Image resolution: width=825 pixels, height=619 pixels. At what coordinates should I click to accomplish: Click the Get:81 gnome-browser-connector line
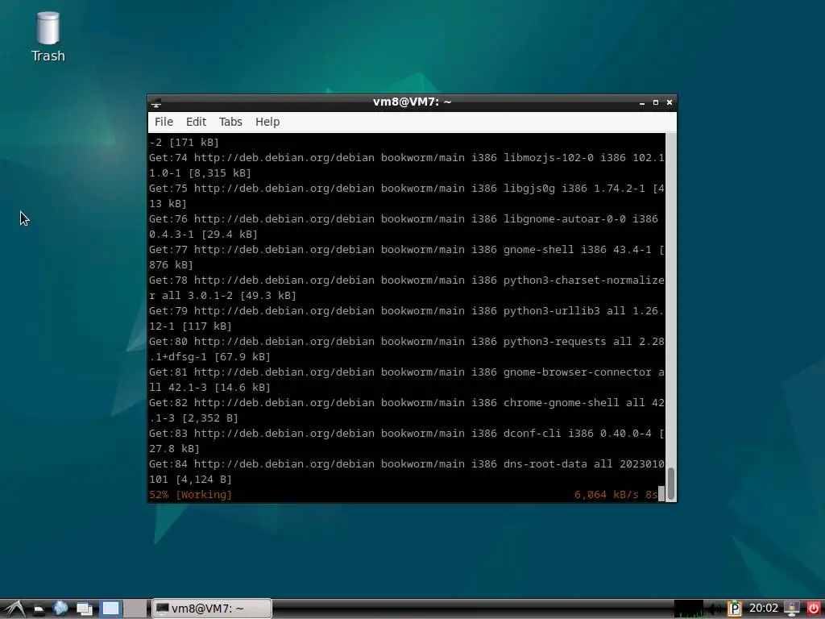tap(407, 380)
